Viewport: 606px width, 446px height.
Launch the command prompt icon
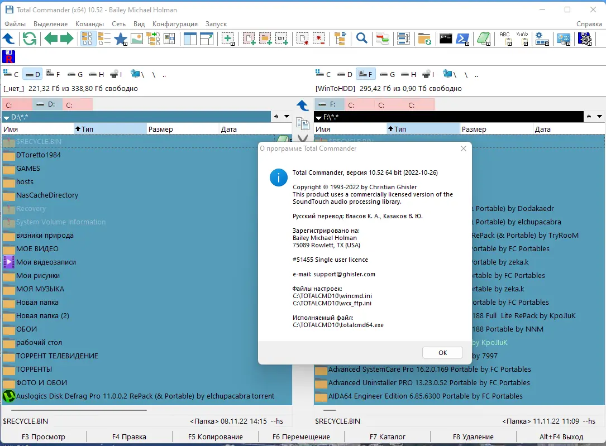point(446,39)
